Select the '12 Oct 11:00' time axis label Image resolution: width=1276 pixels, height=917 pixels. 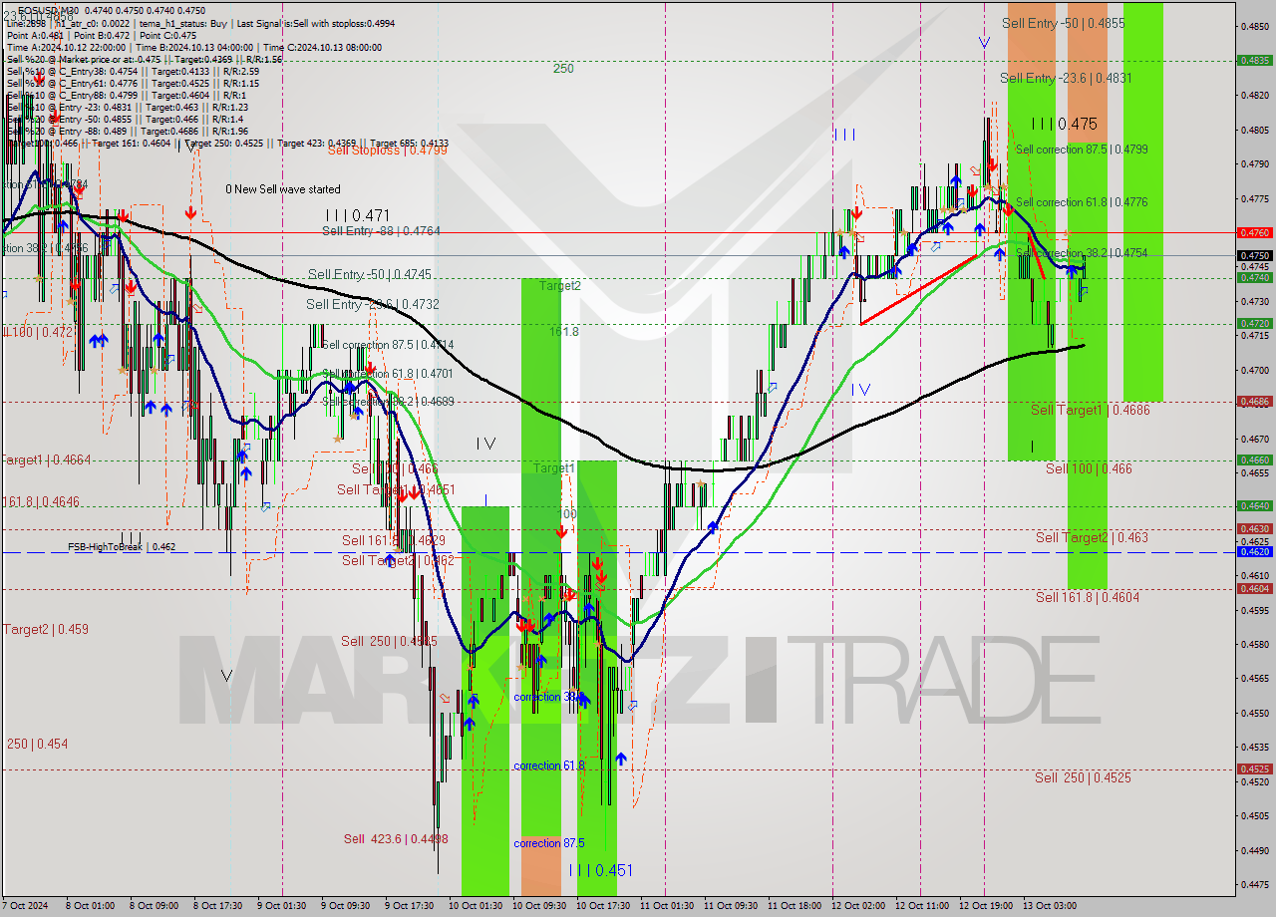coord(922,906)
